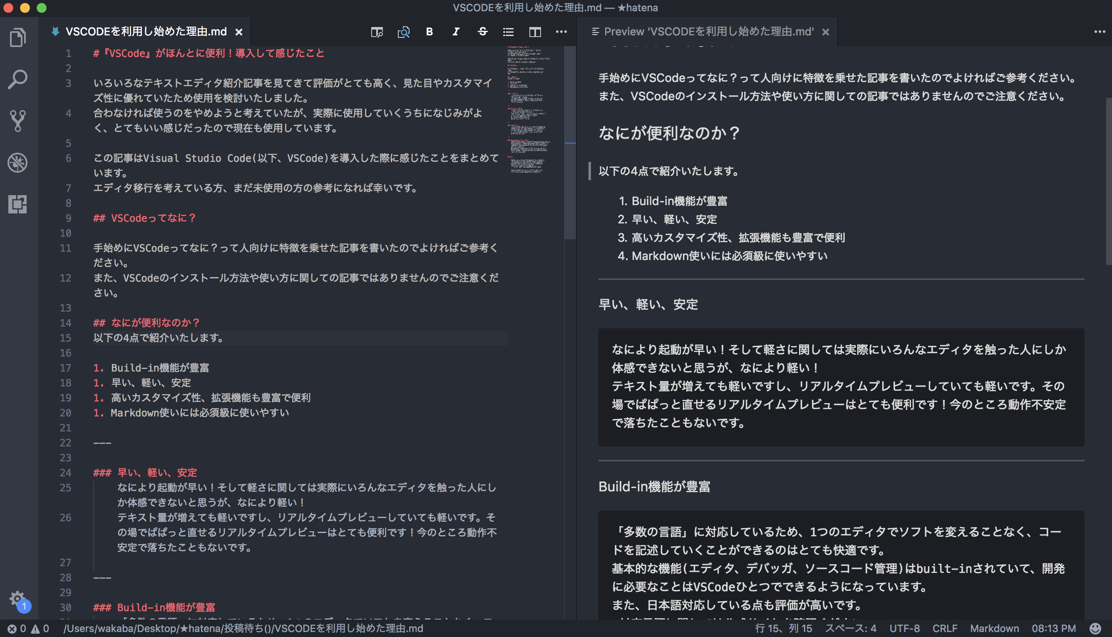Open the Debug view in activity bar
1112x637 pixels.
click(17, 163)
